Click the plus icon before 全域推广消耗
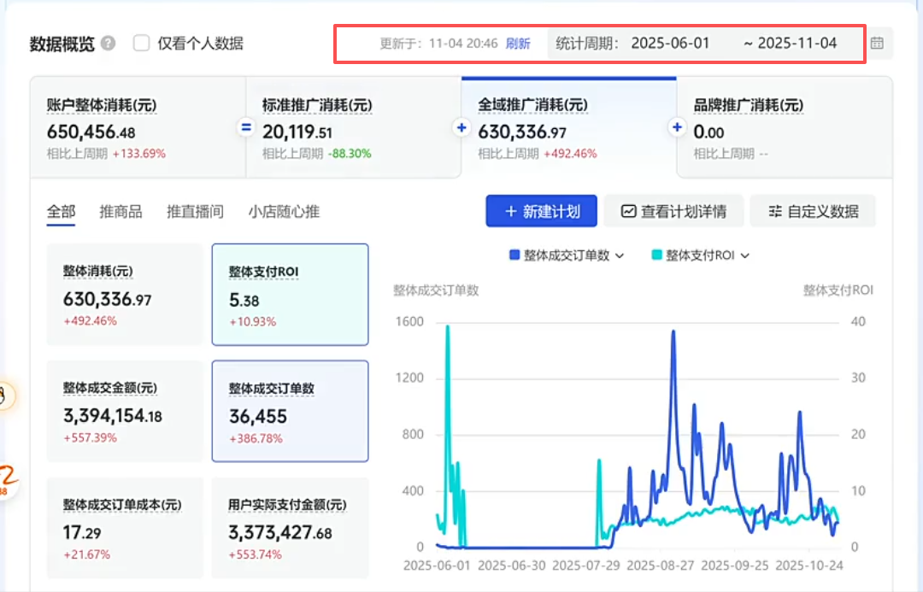The height and width of the screenshot is (592, 923). pyautogui.click(x=461, y=128)
